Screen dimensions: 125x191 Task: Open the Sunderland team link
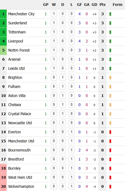[x=17, y=23]
